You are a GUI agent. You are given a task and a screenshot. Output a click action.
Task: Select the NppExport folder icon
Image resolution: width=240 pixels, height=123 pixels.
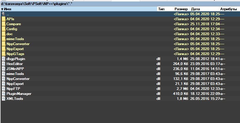4,49
